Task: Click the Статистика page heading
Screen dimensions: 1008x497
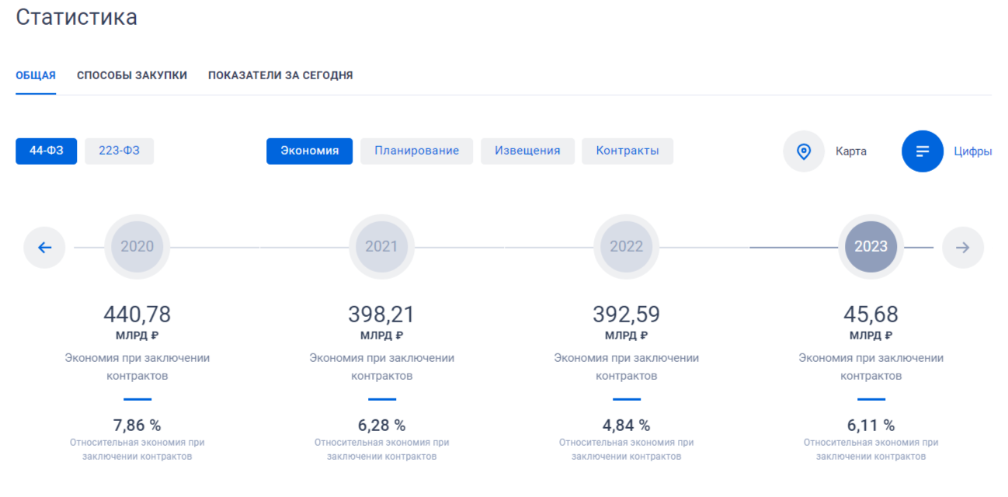Action: pos(77,17)
